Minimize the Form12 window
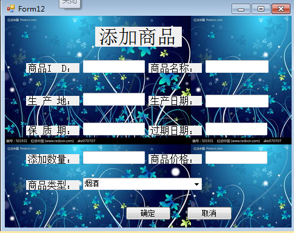Viewport: 294px width, 233px height. [x=241, y=9]
